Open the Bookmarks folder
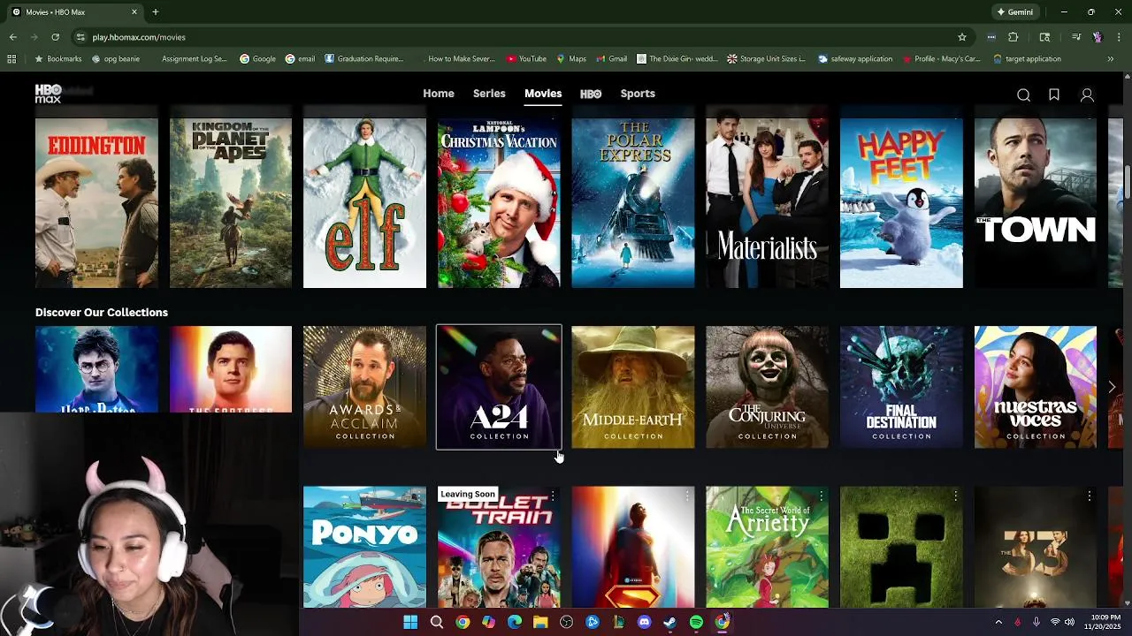The height and width of the screenshot is (636, 1132). (x=58, y=59)
